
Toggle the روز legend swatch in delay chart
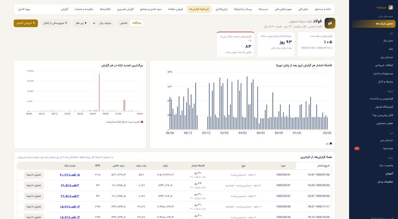(330, 144)
